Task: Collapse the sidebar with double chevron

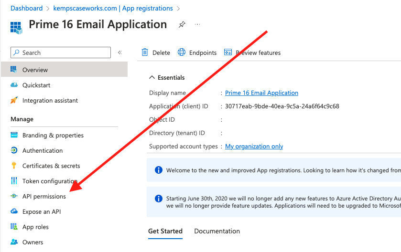Action: 120,52
